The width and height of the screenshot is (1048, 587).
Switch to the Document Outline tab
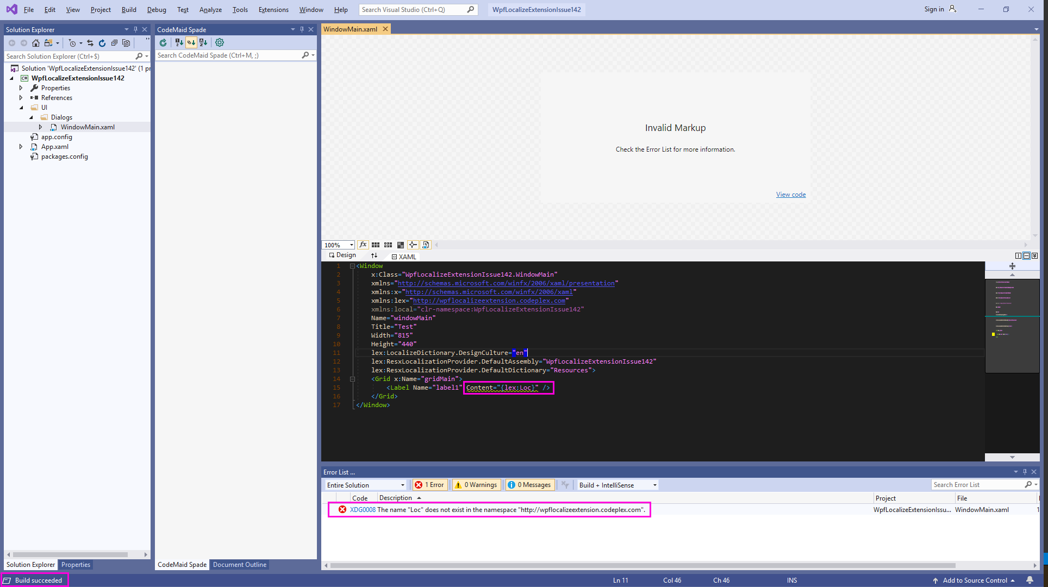tap(240, 565)
